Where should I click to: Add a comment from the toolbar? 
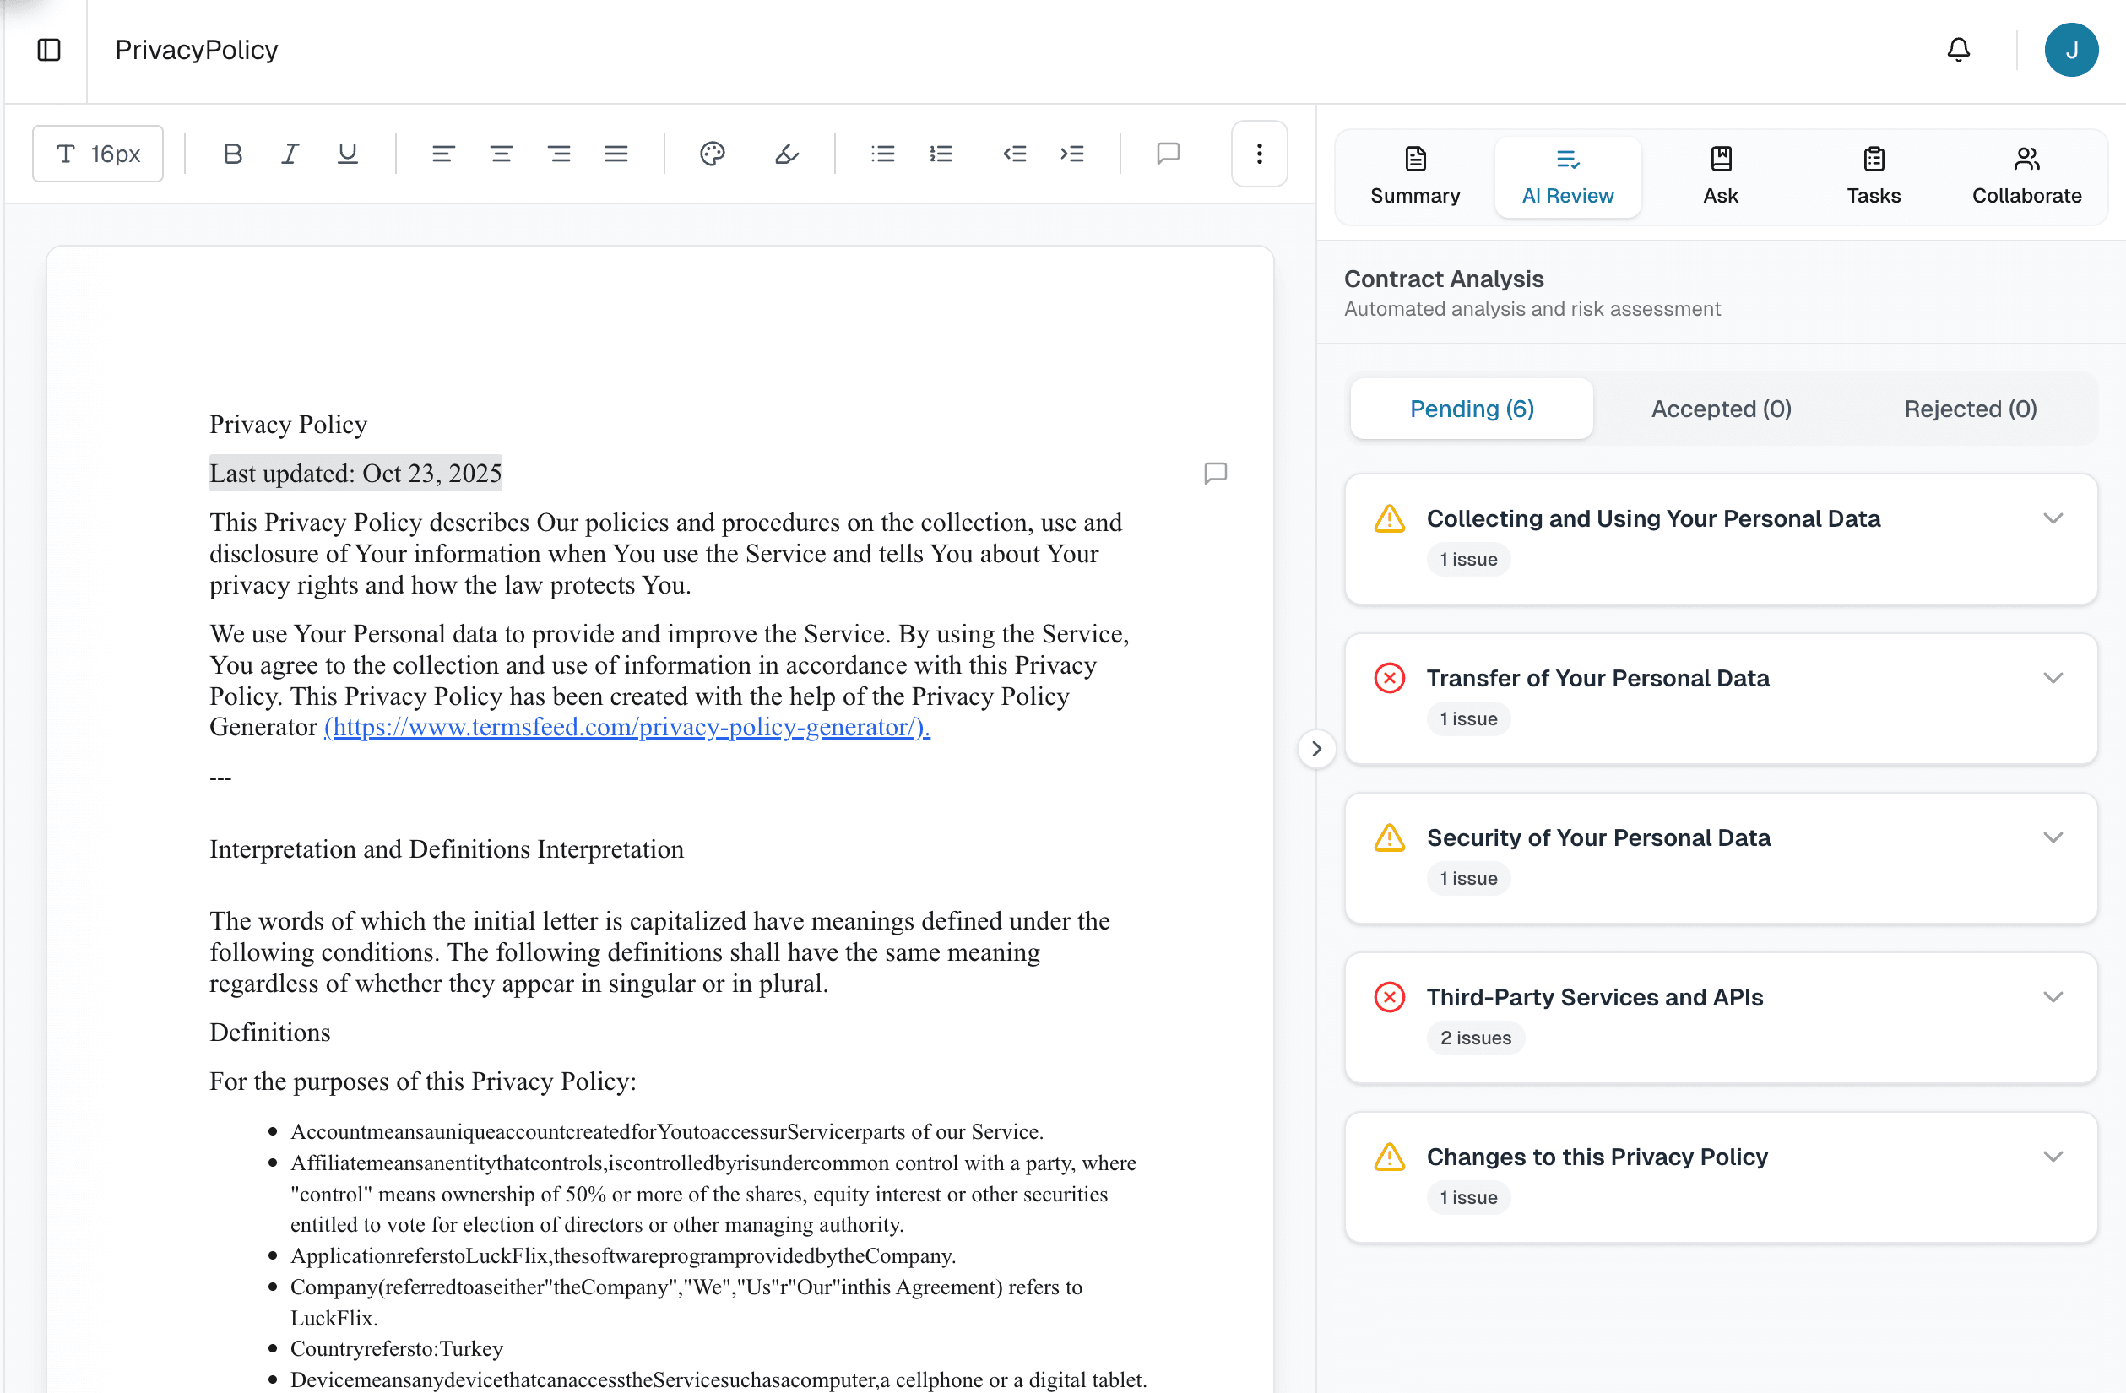(x=1168, y=154)
